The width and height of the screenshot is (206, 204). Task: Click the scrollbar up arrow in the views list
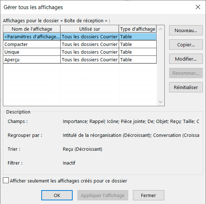coord(160,29)
